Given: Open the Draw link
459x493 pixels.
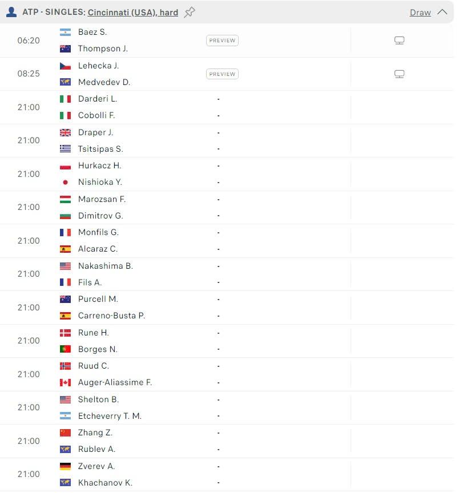Looking at the screenshot, I should pyautogui.click(x=420, y=13).
